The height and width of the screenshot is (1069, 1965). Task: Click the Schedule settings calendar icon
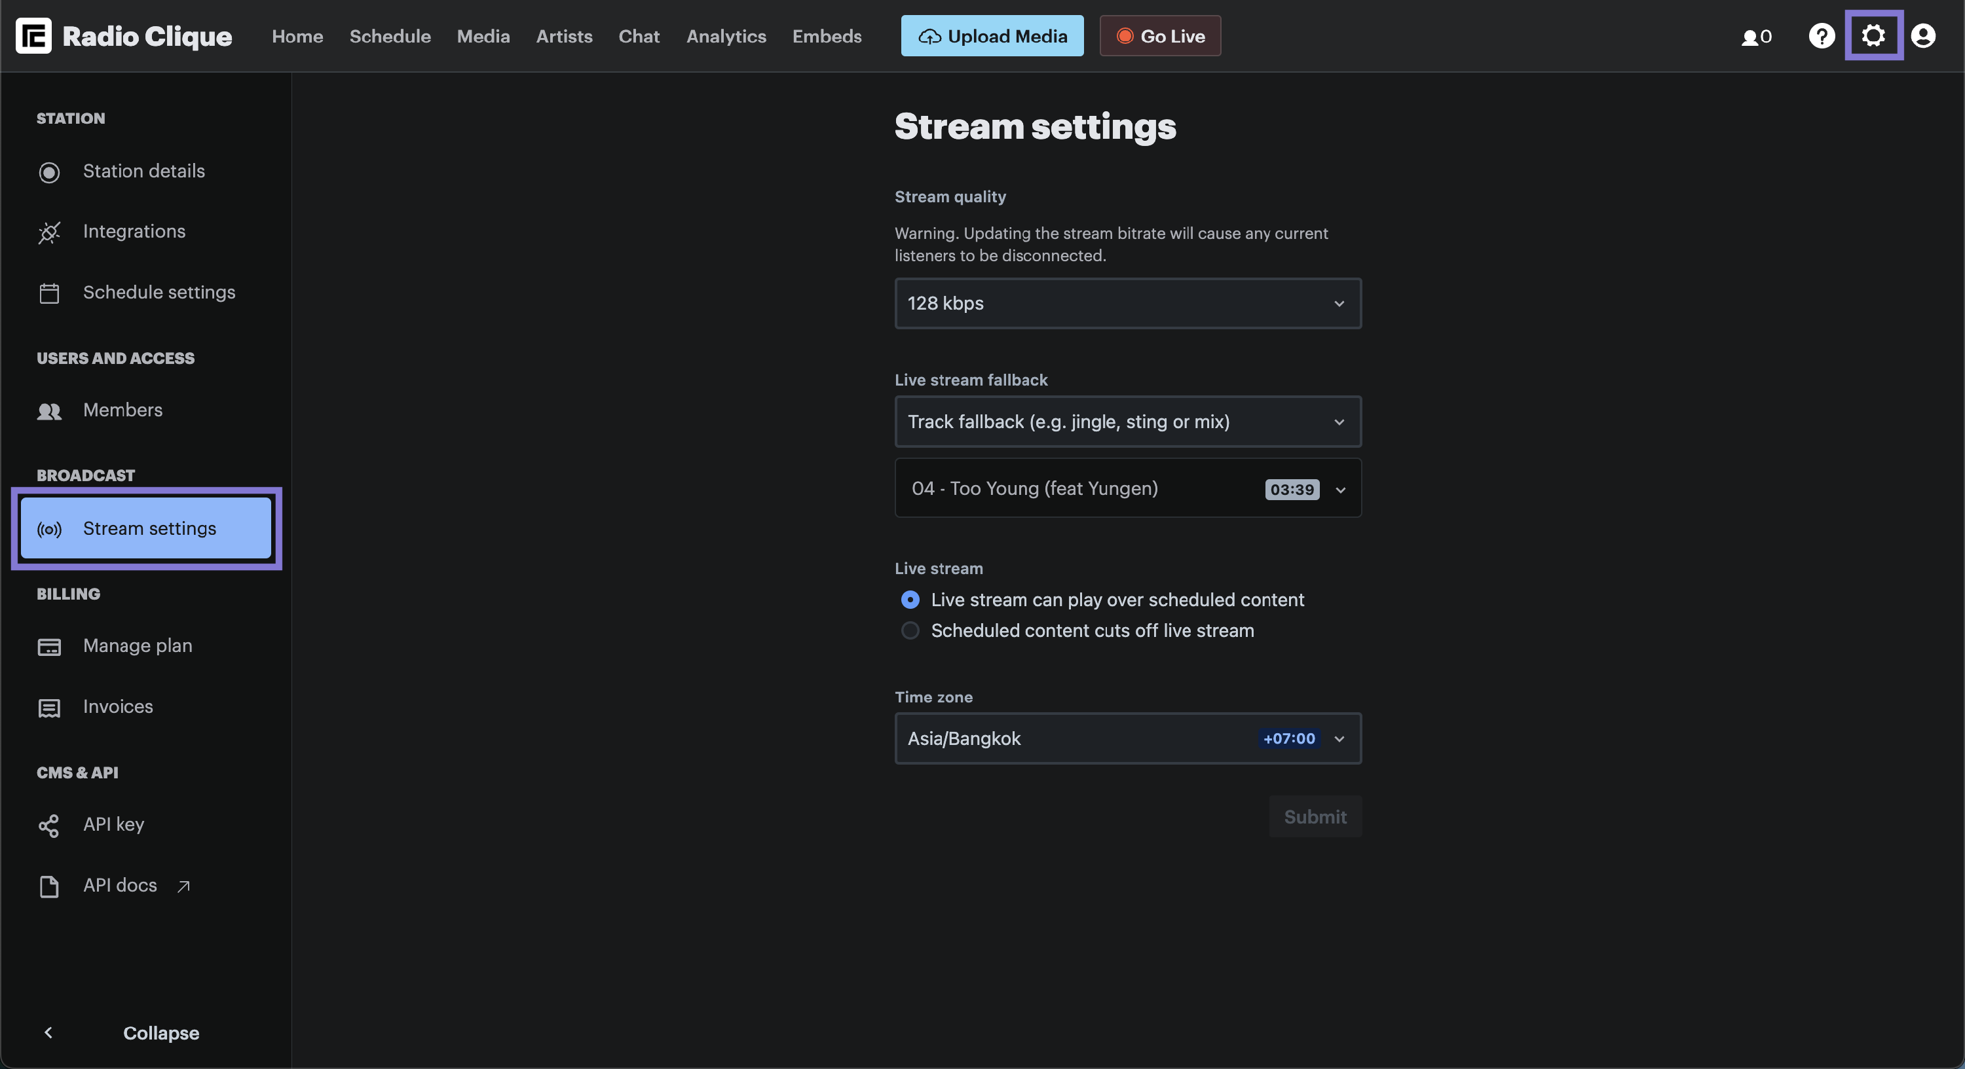[x=49, y=293]
